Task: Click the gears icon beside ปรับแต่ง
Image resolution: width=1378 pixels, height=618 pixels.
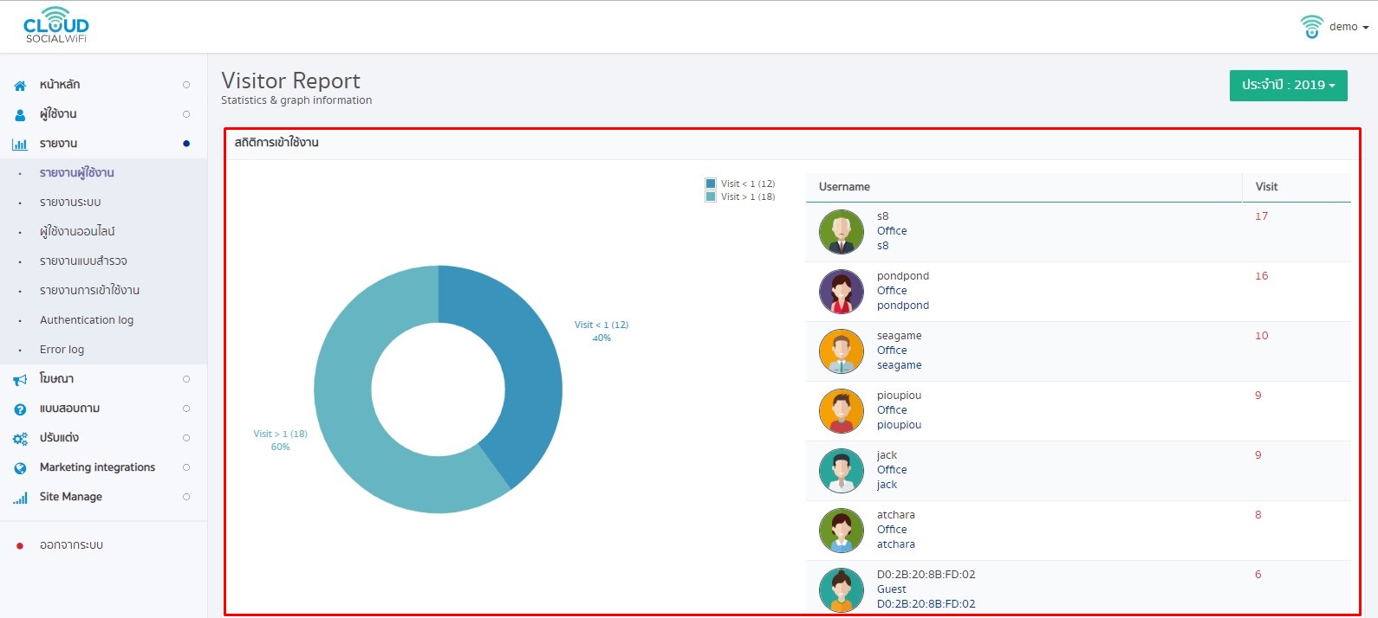Action: coord(20,439)
